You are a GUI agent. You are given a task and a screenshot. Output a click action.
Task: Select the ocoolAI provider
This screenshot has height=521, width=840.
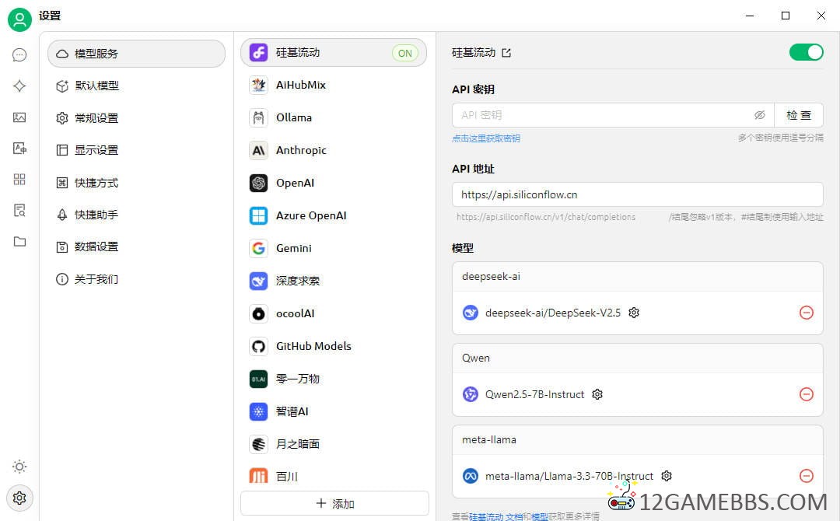point(334,314)
